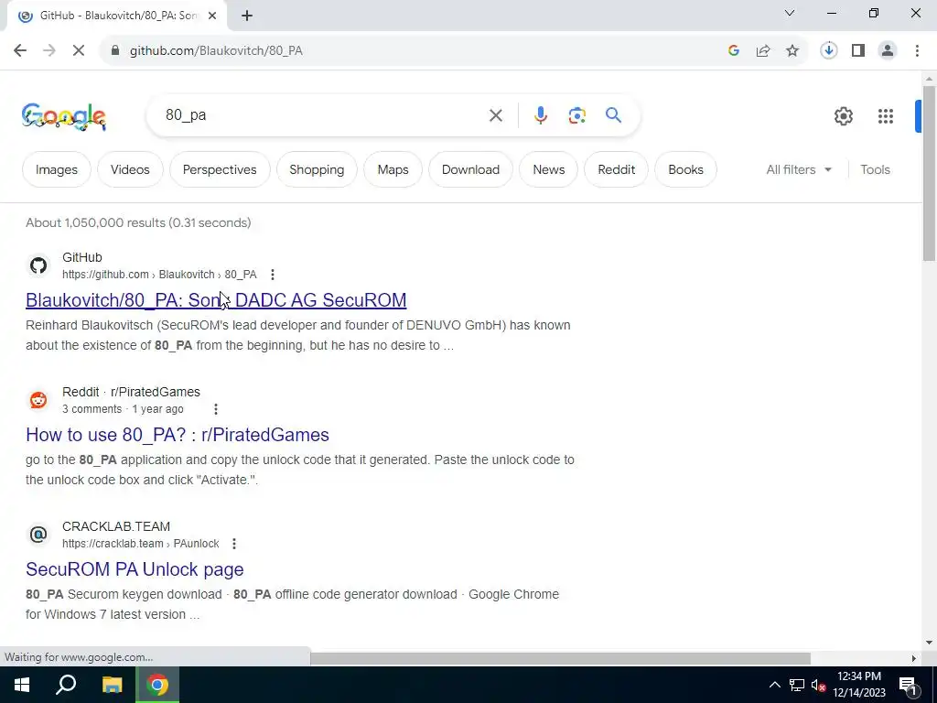
Task: Open the Chrome profile avatar
Action: [x=888, y=51]
